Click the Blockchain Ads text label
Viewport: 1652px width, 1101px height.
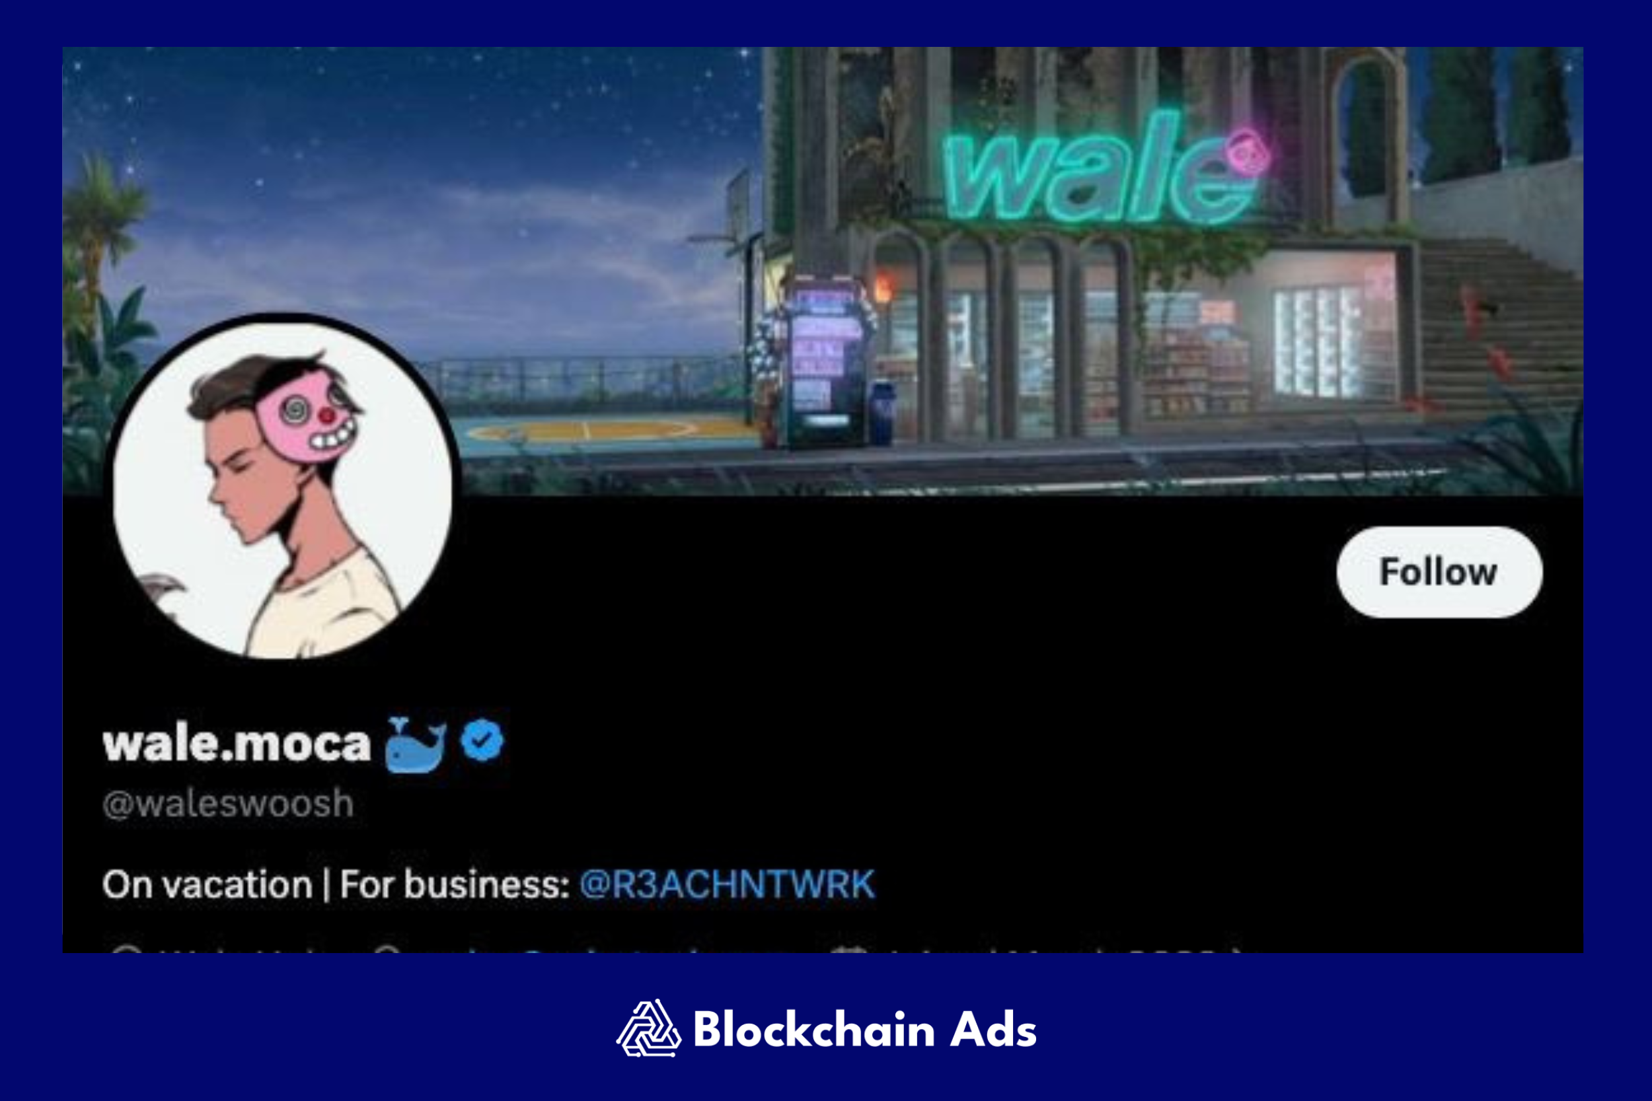tap(864, 1030)
